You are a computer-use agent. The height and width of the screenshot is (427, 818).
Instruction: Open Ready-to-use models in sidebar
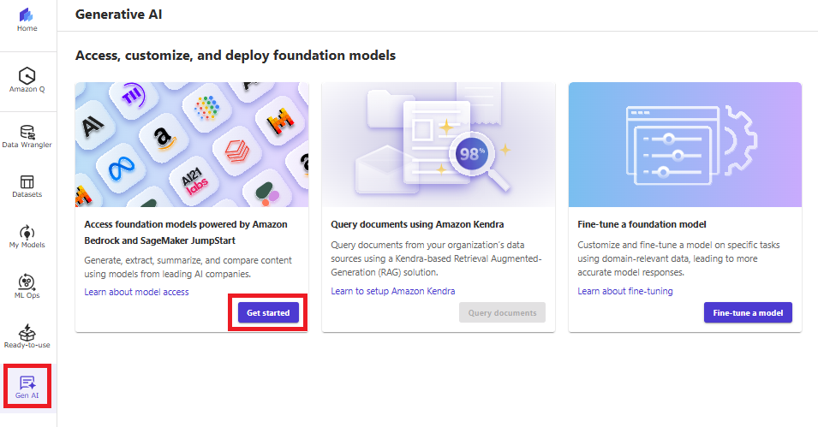pos(27,336)
